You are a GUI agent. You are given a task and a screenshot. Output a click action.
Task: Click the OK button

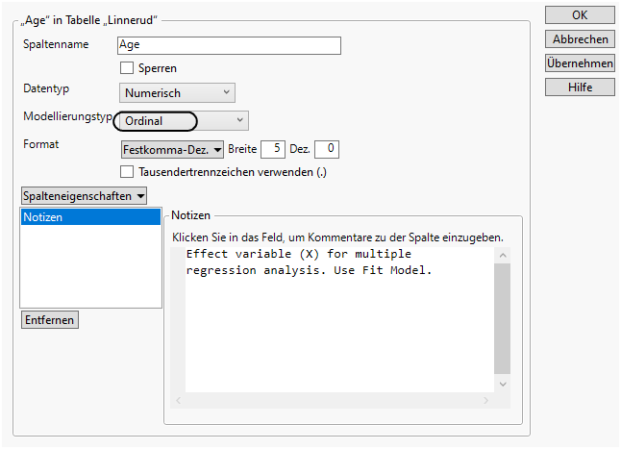pyautogui.click(x=580, y=15)
